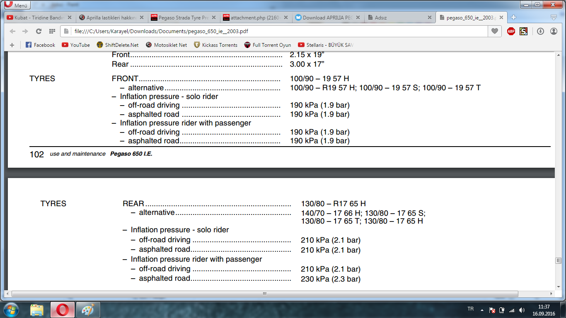566x318 pixels.
Task: Open the Full Torrent Oyun bookmark
Action: pyautogui.click(x=268, y=45)
